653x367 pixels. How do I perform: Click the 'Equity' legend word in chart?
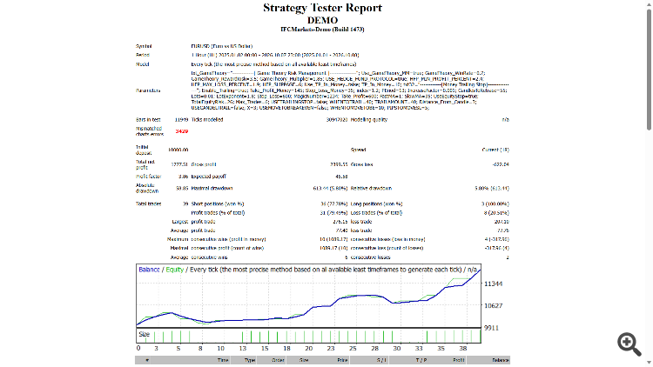pyautogui.click(x=174, y=270)
